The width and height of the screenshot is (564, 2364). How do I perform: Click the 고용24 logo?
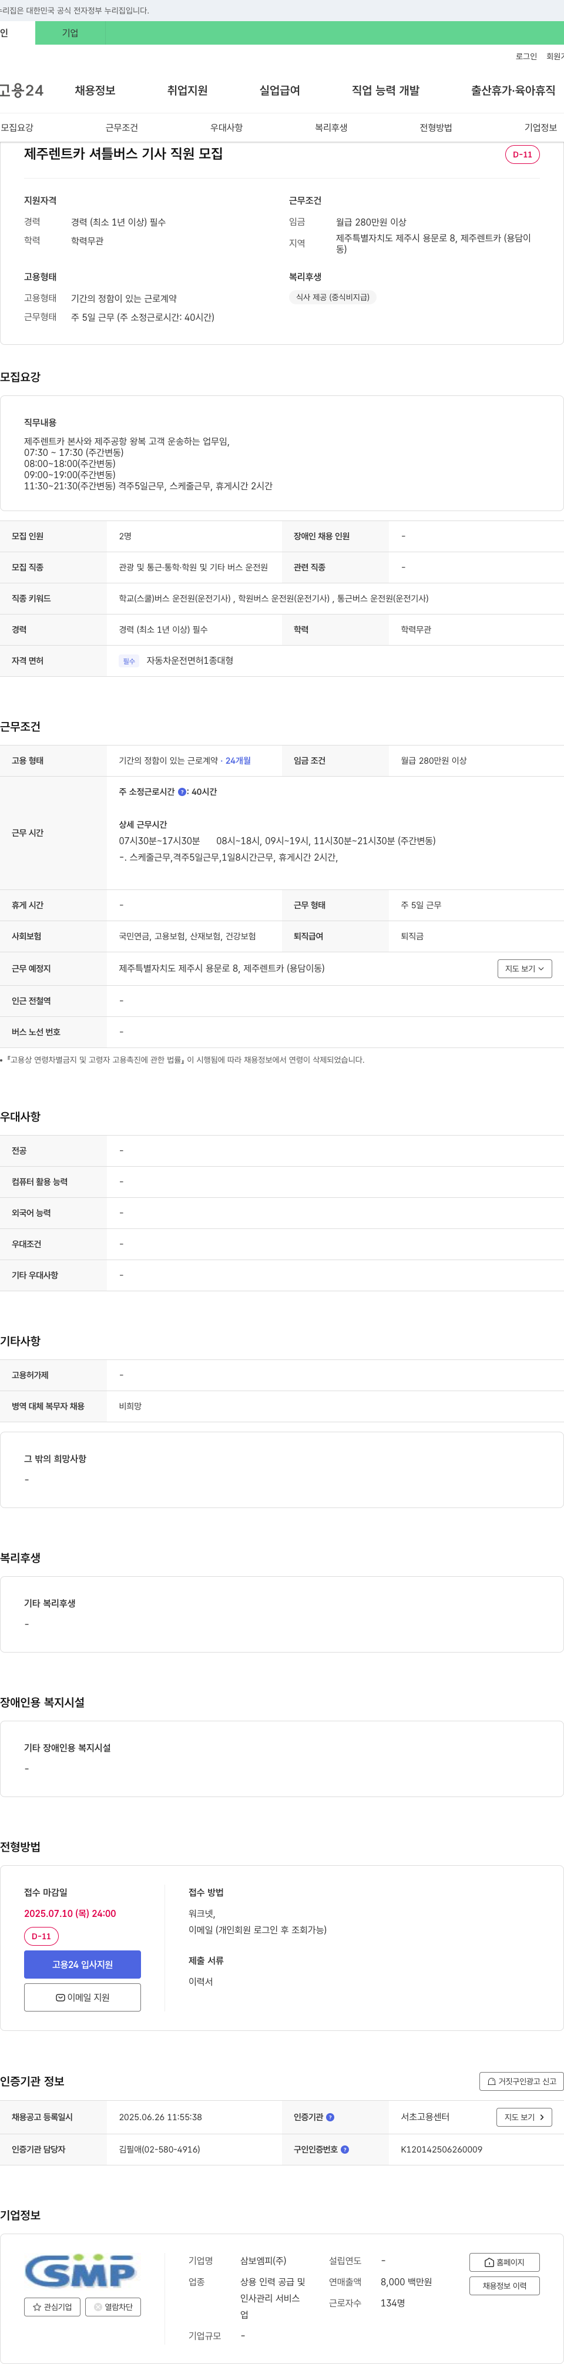(x=22, y=90)
